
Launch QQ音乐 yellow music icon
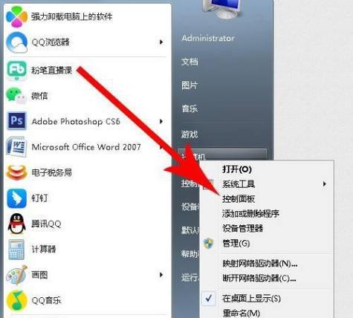click(16, 300)
